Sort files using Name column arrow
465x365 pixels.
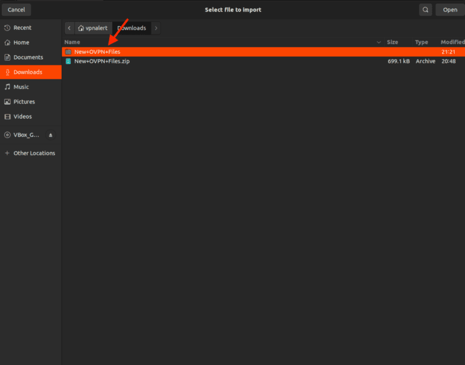379,42
